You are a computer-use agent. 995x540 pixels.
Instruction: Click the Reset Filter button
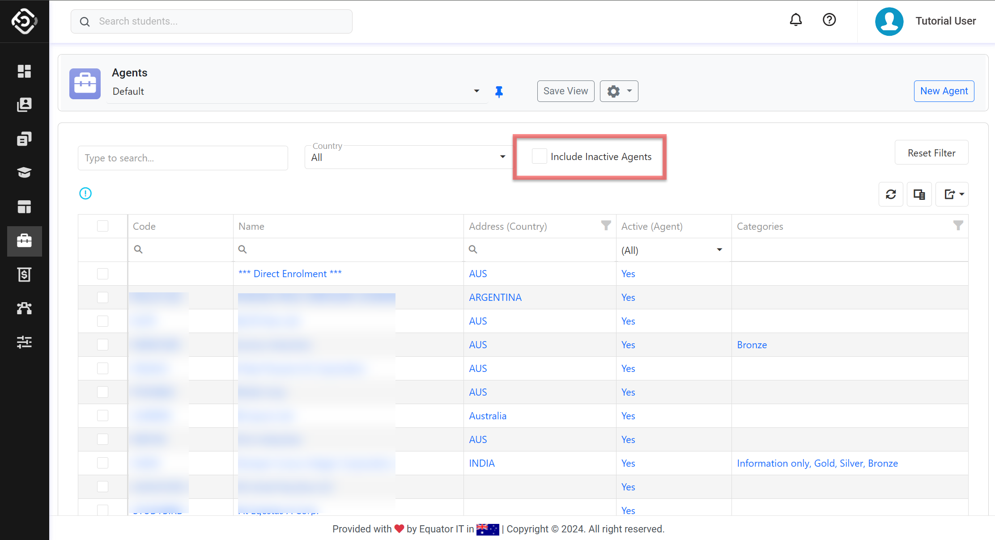[931, 153]
